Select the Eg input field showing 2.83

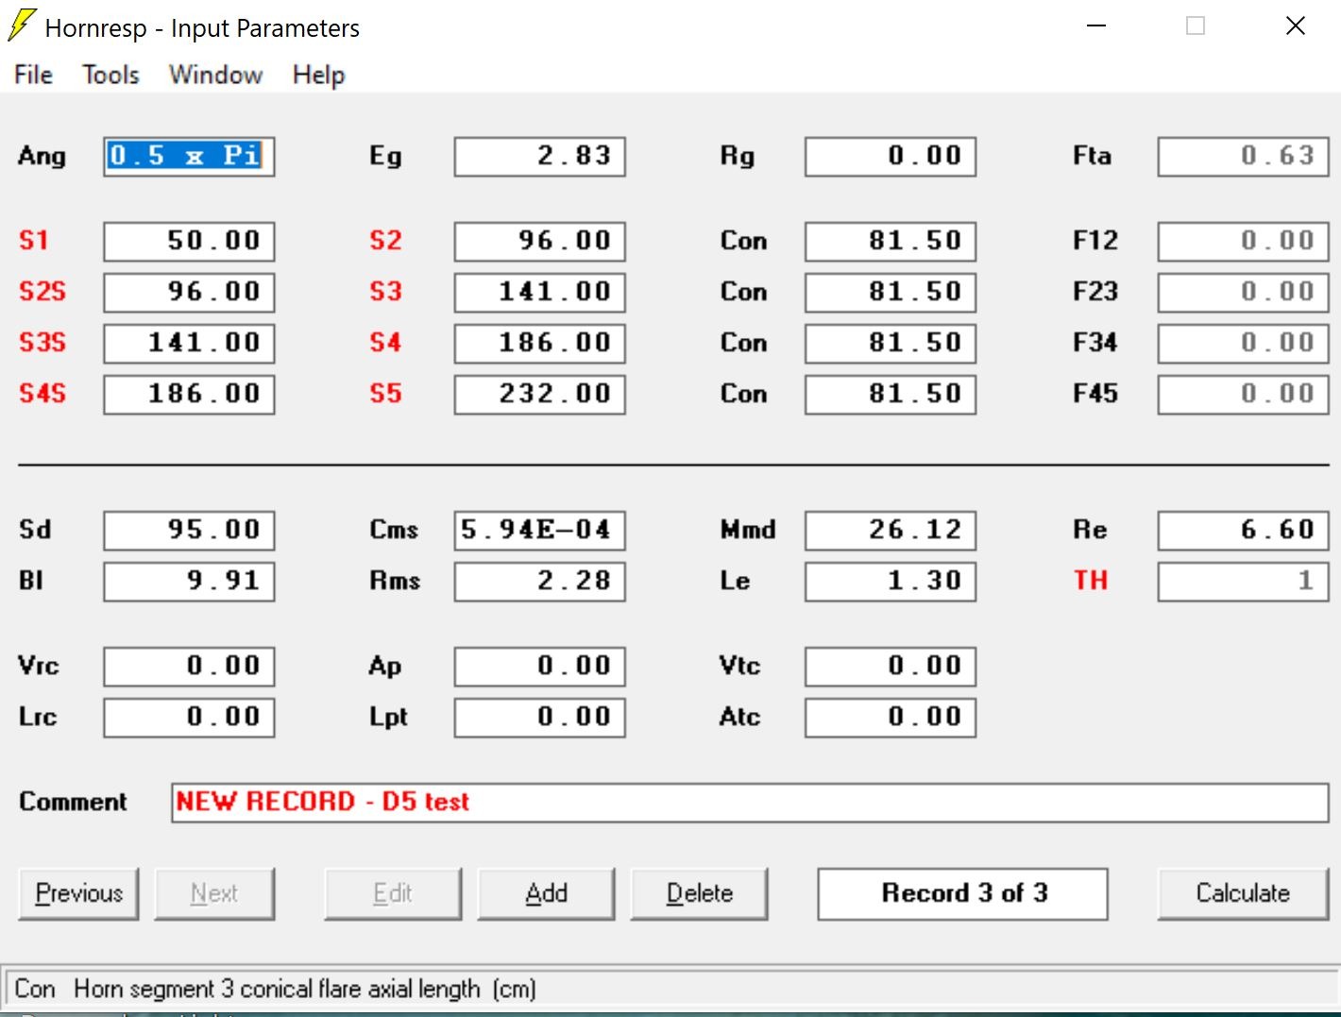[x=540, y=157]
